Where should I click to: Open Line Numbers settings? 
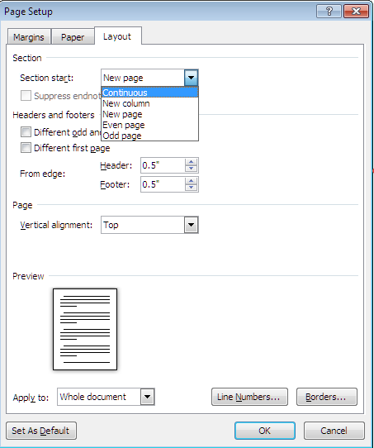pyautogui.click(x=249, y=397)
